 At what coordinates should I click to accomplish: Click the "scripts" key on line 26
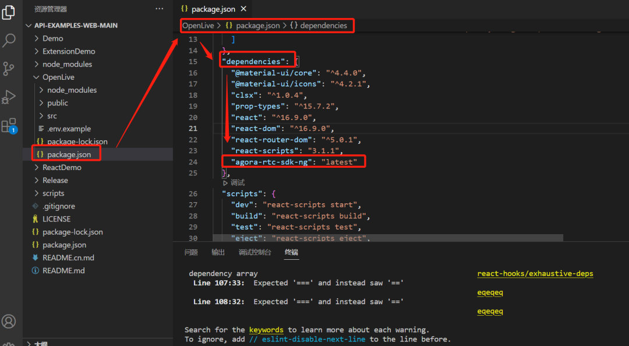coord(242,193)
